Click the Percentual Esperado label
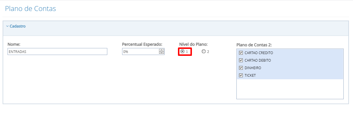This screenshot has width=353, height=116. (142, 44)
